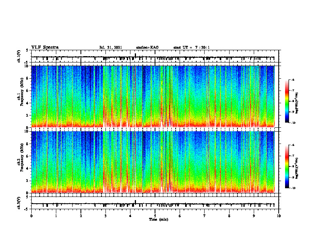Click the ch.2 frequency axis "8" kHz tick
This screenshot has width=314, height=242.
point(27,144)
